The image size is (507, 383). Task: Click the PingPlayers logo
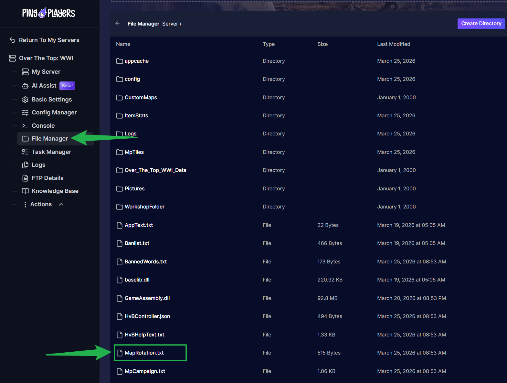(x=48, y=13)
